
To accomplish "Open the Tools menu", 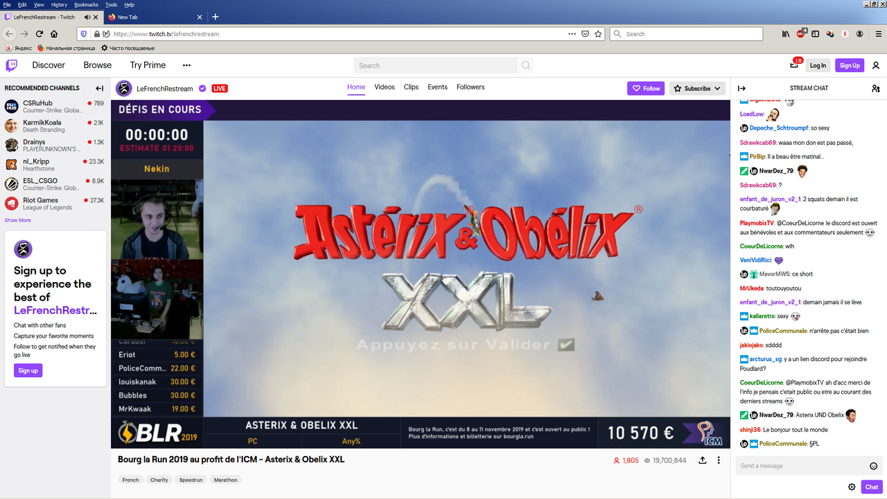I will (x=111, y=4).
